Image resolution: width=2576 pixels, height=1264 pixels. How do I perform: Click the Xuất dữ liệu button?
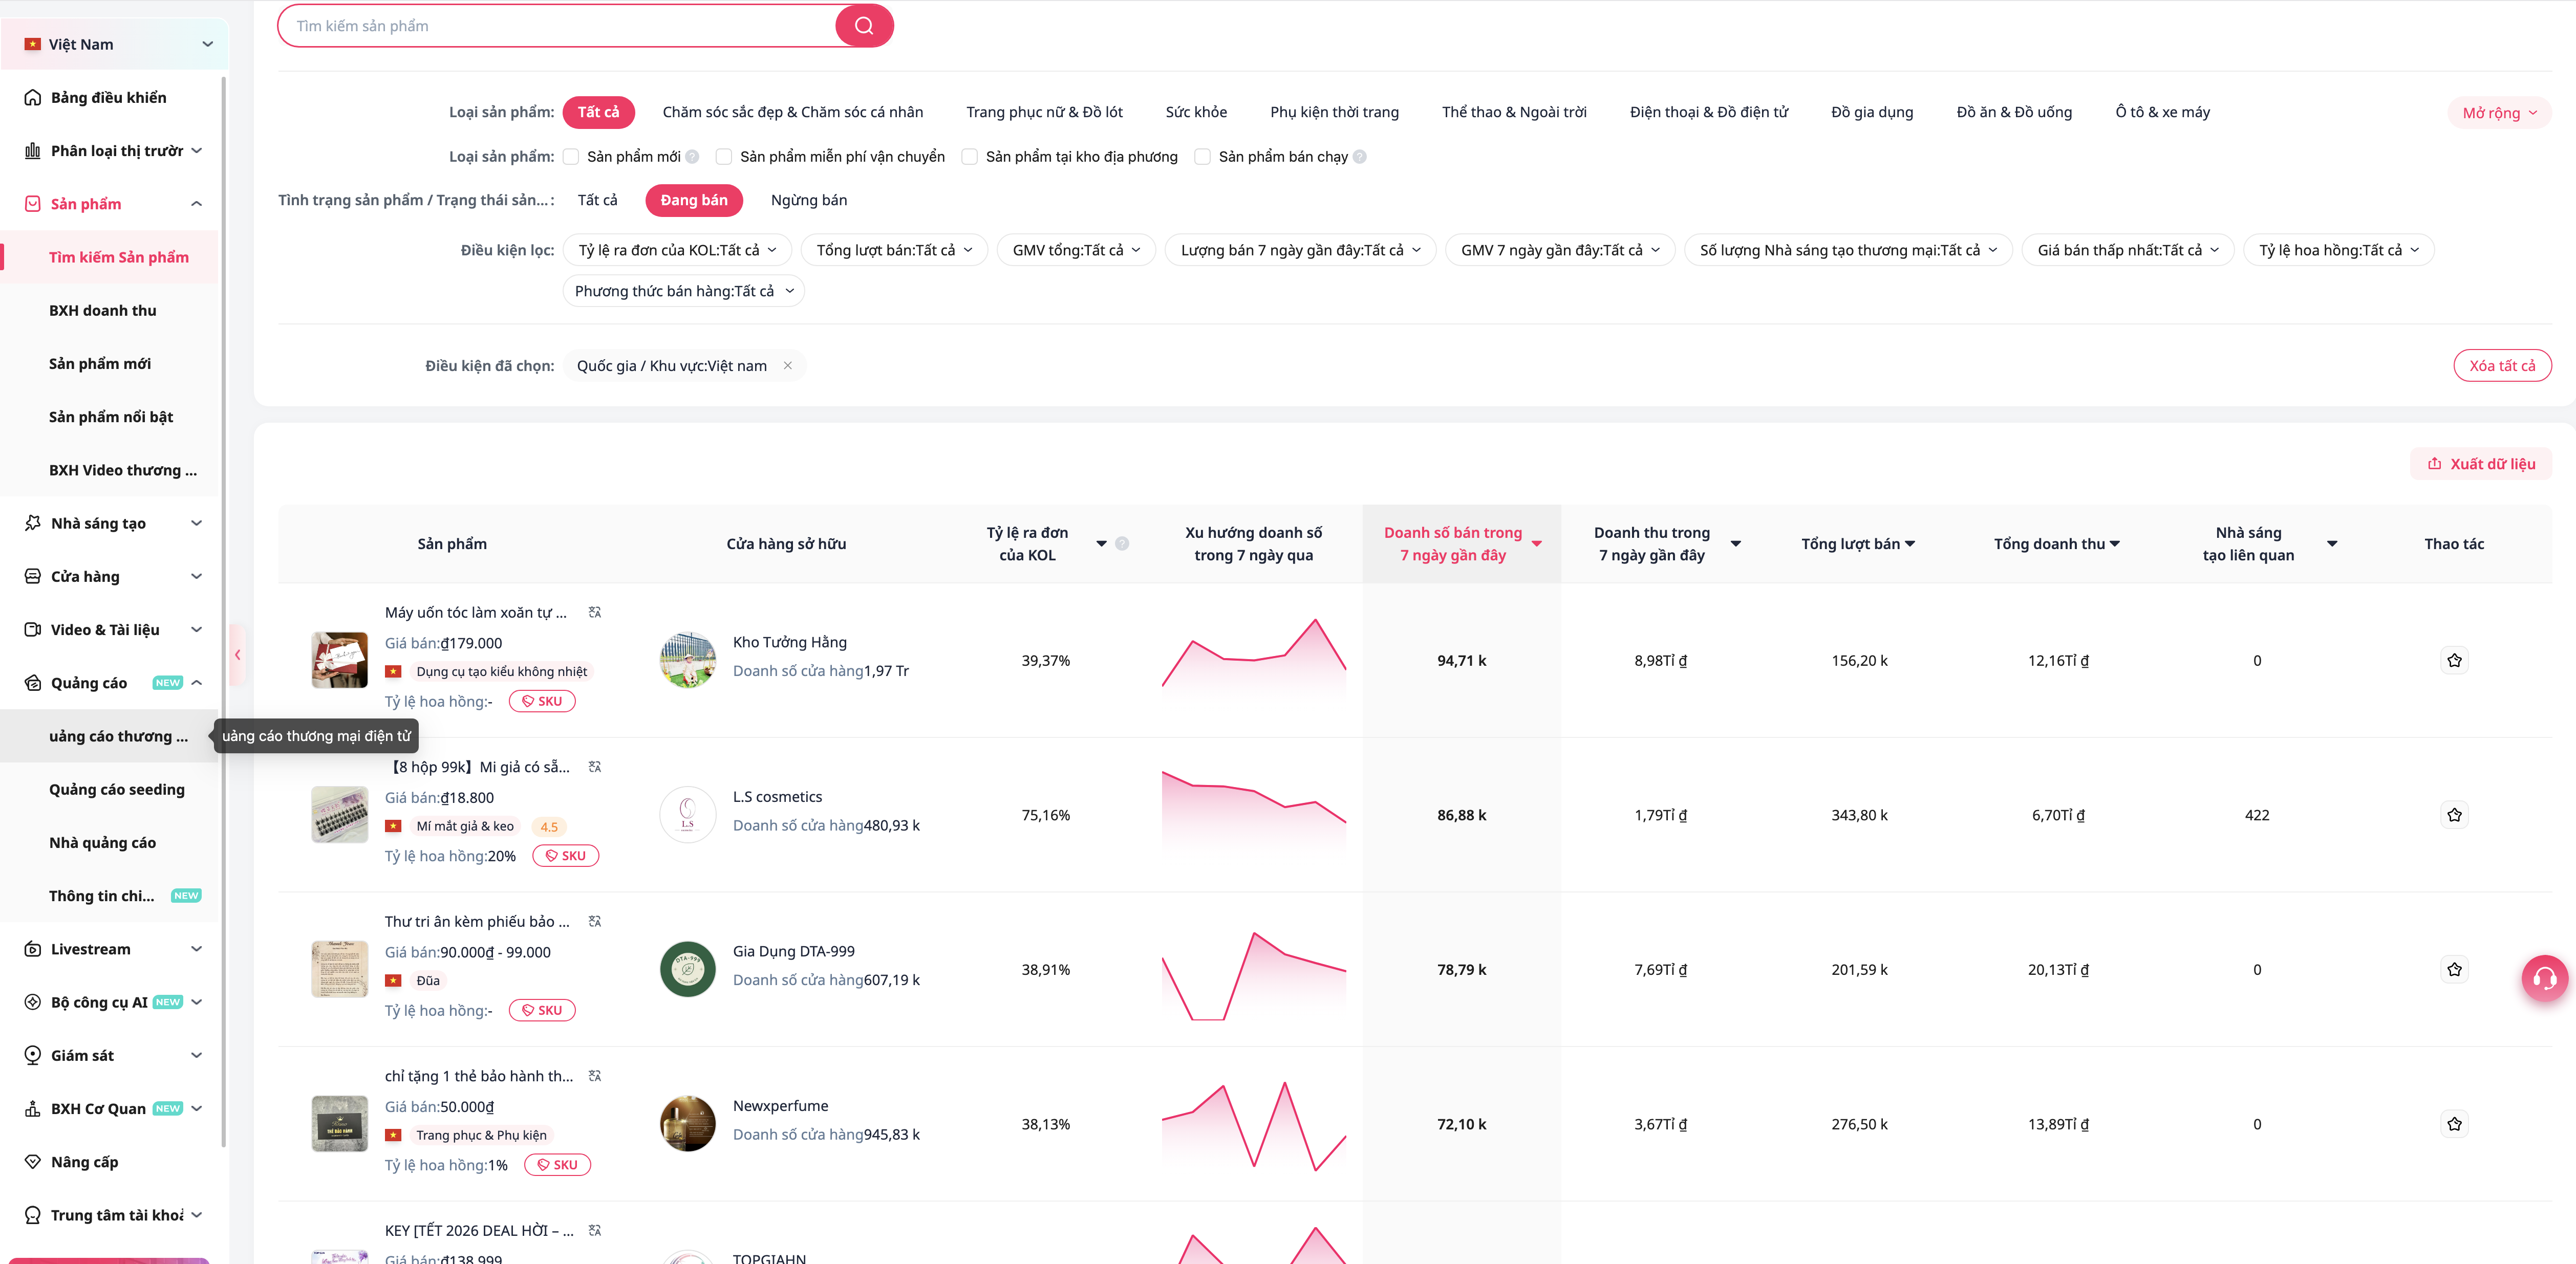(x=2480, y=464)
